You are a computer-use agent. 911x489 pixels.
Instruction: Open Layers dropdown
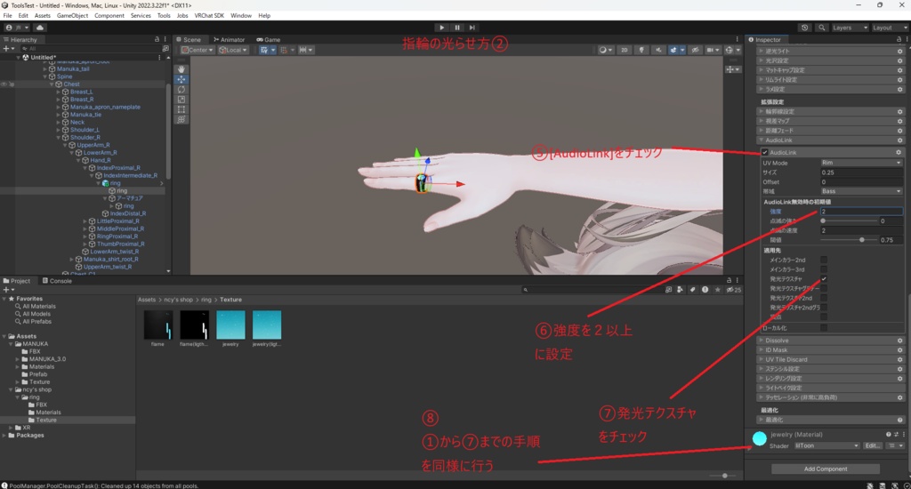click(x=850, y=28)
